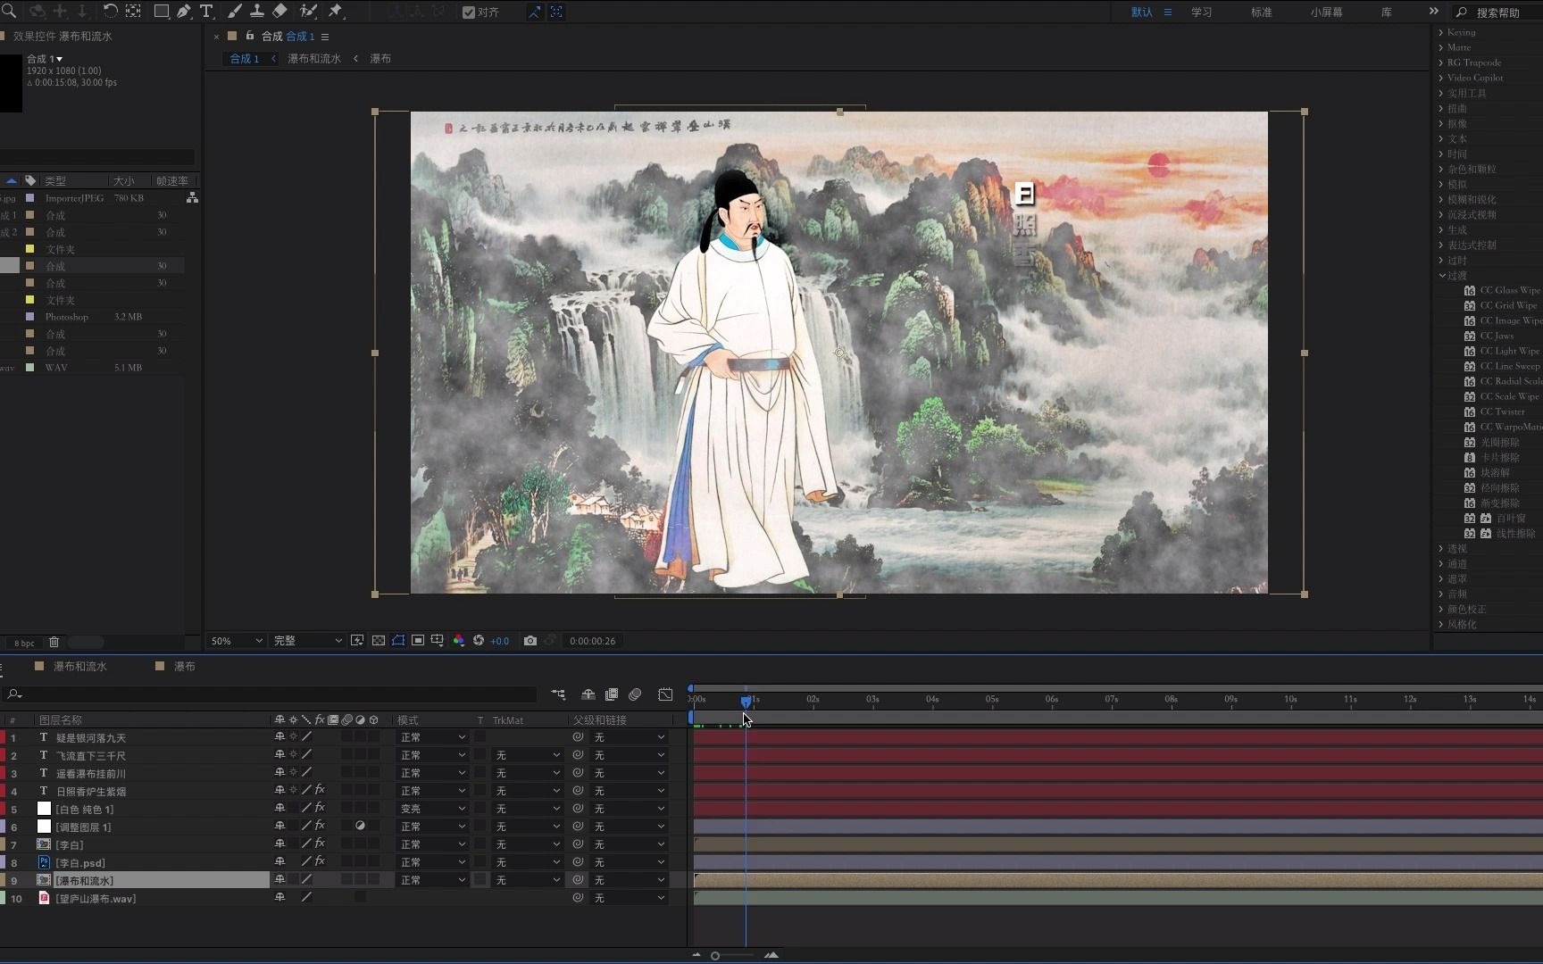The width and height of the screenshot is (1543, 964).
Task: Switch to the 标准 workspace
Action: coord(1261,12)
